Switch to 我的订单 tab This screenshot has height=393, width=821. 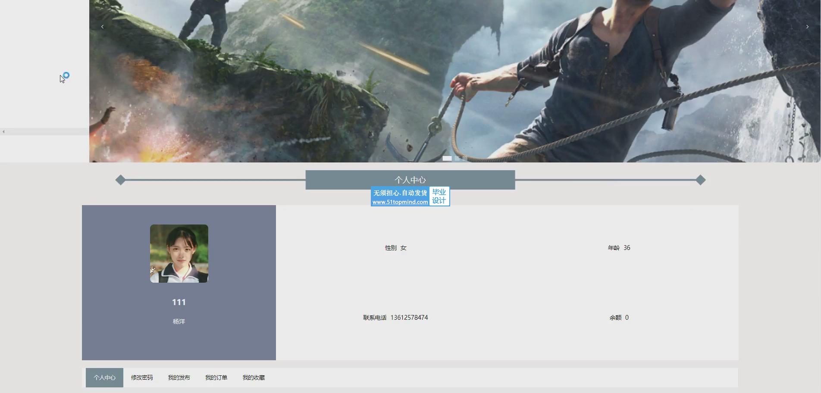(x=216, y=377)
